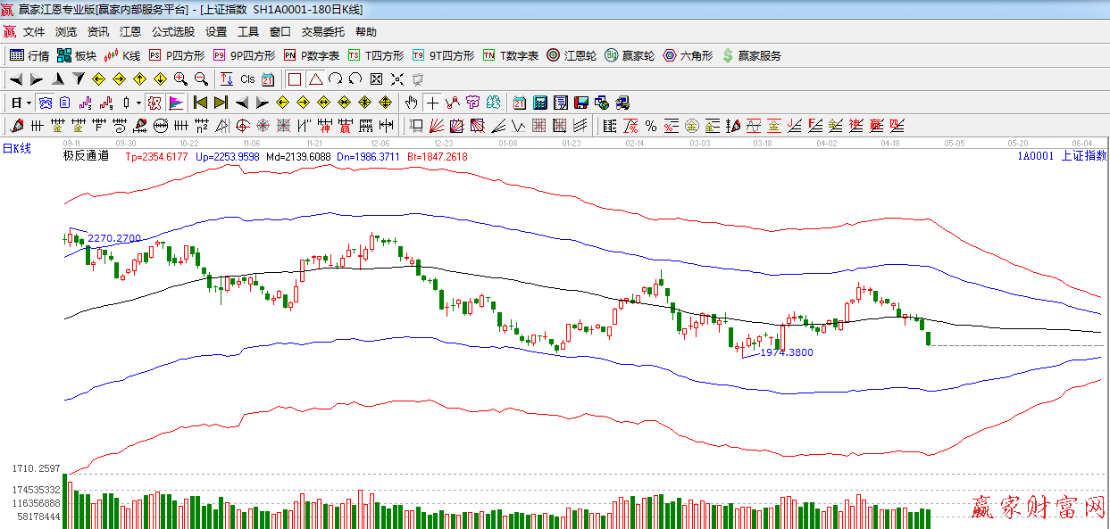Click the percent sign tool icon

tap(650, 125)
